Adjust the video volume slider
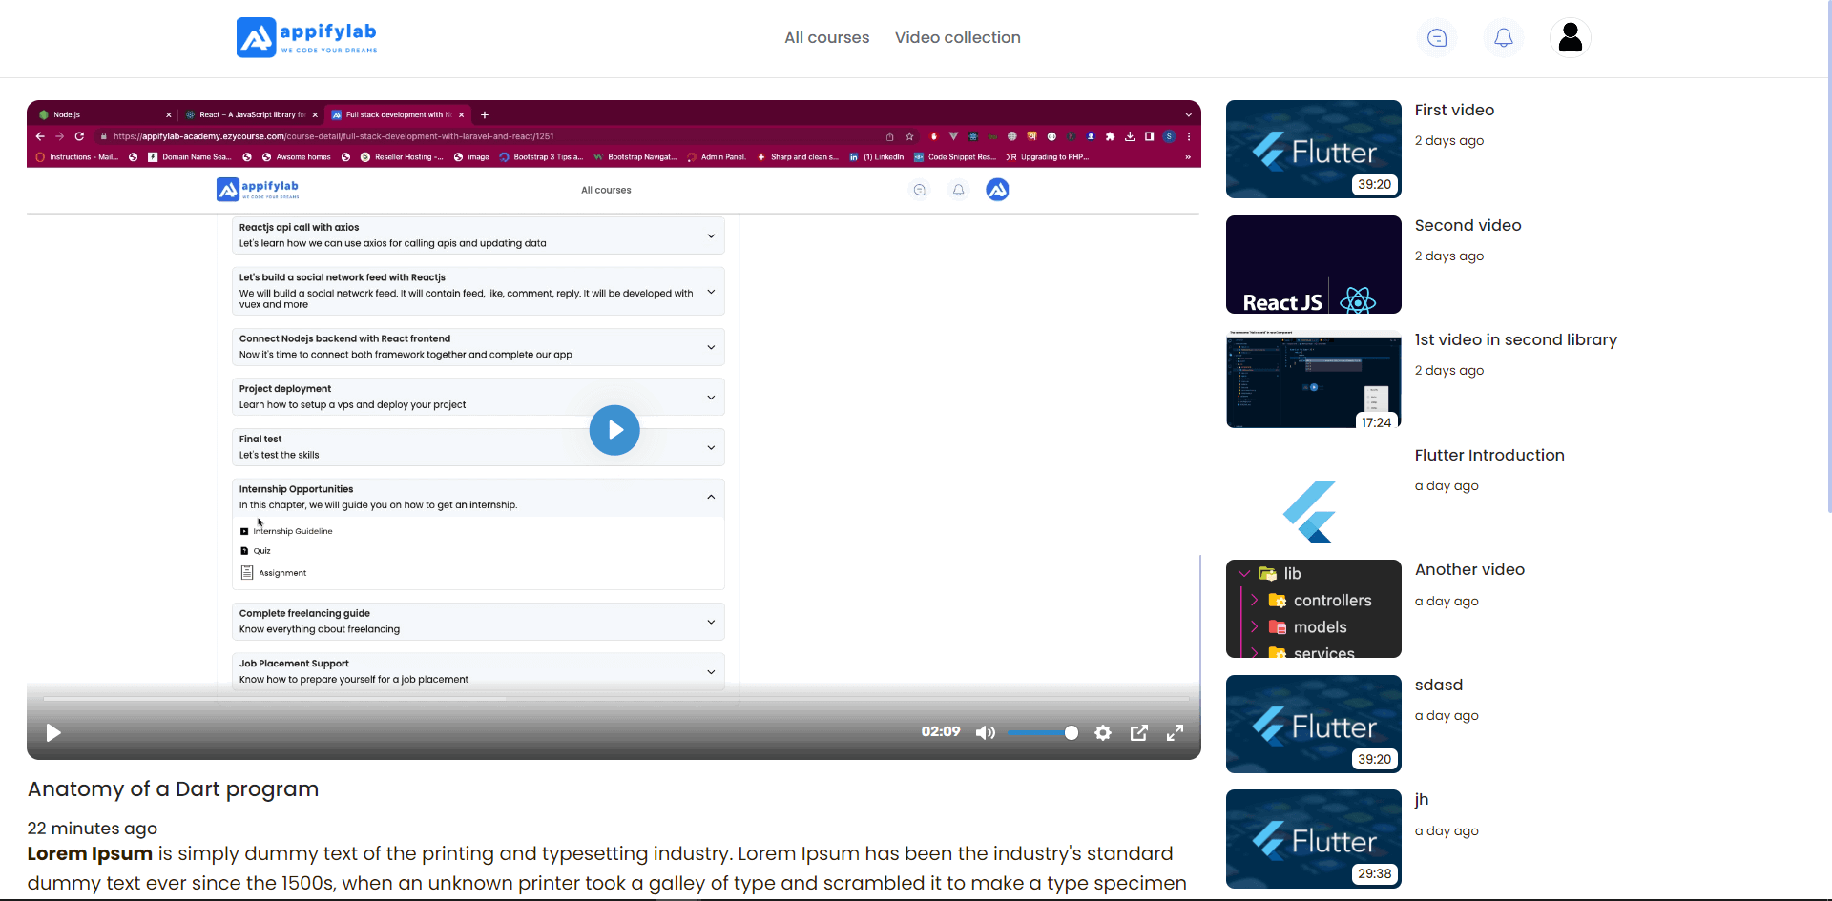1832x901 pixels. point(1042,732)
